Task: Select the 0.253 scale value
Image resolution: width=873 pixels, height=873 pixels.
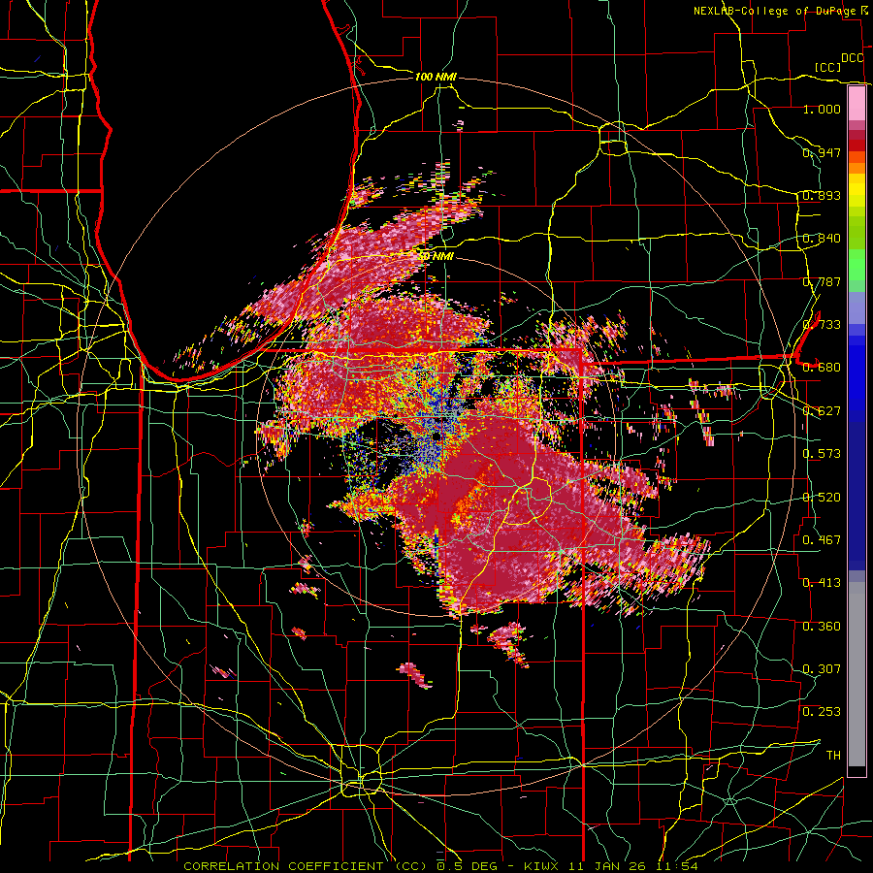Action: pos(822,712)
